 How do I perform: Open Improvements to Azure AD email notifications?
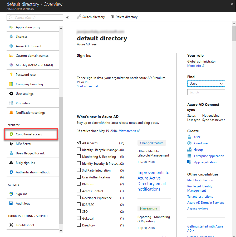pos(153,181)
